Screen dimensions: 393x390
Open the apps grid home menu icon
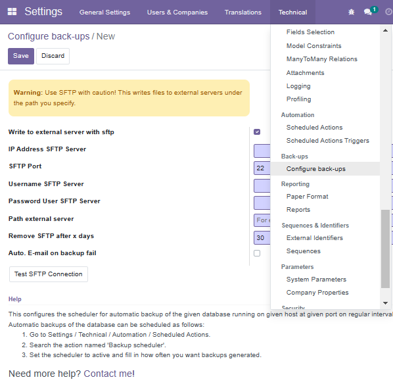pyautogui.click(x=12, y=12)
